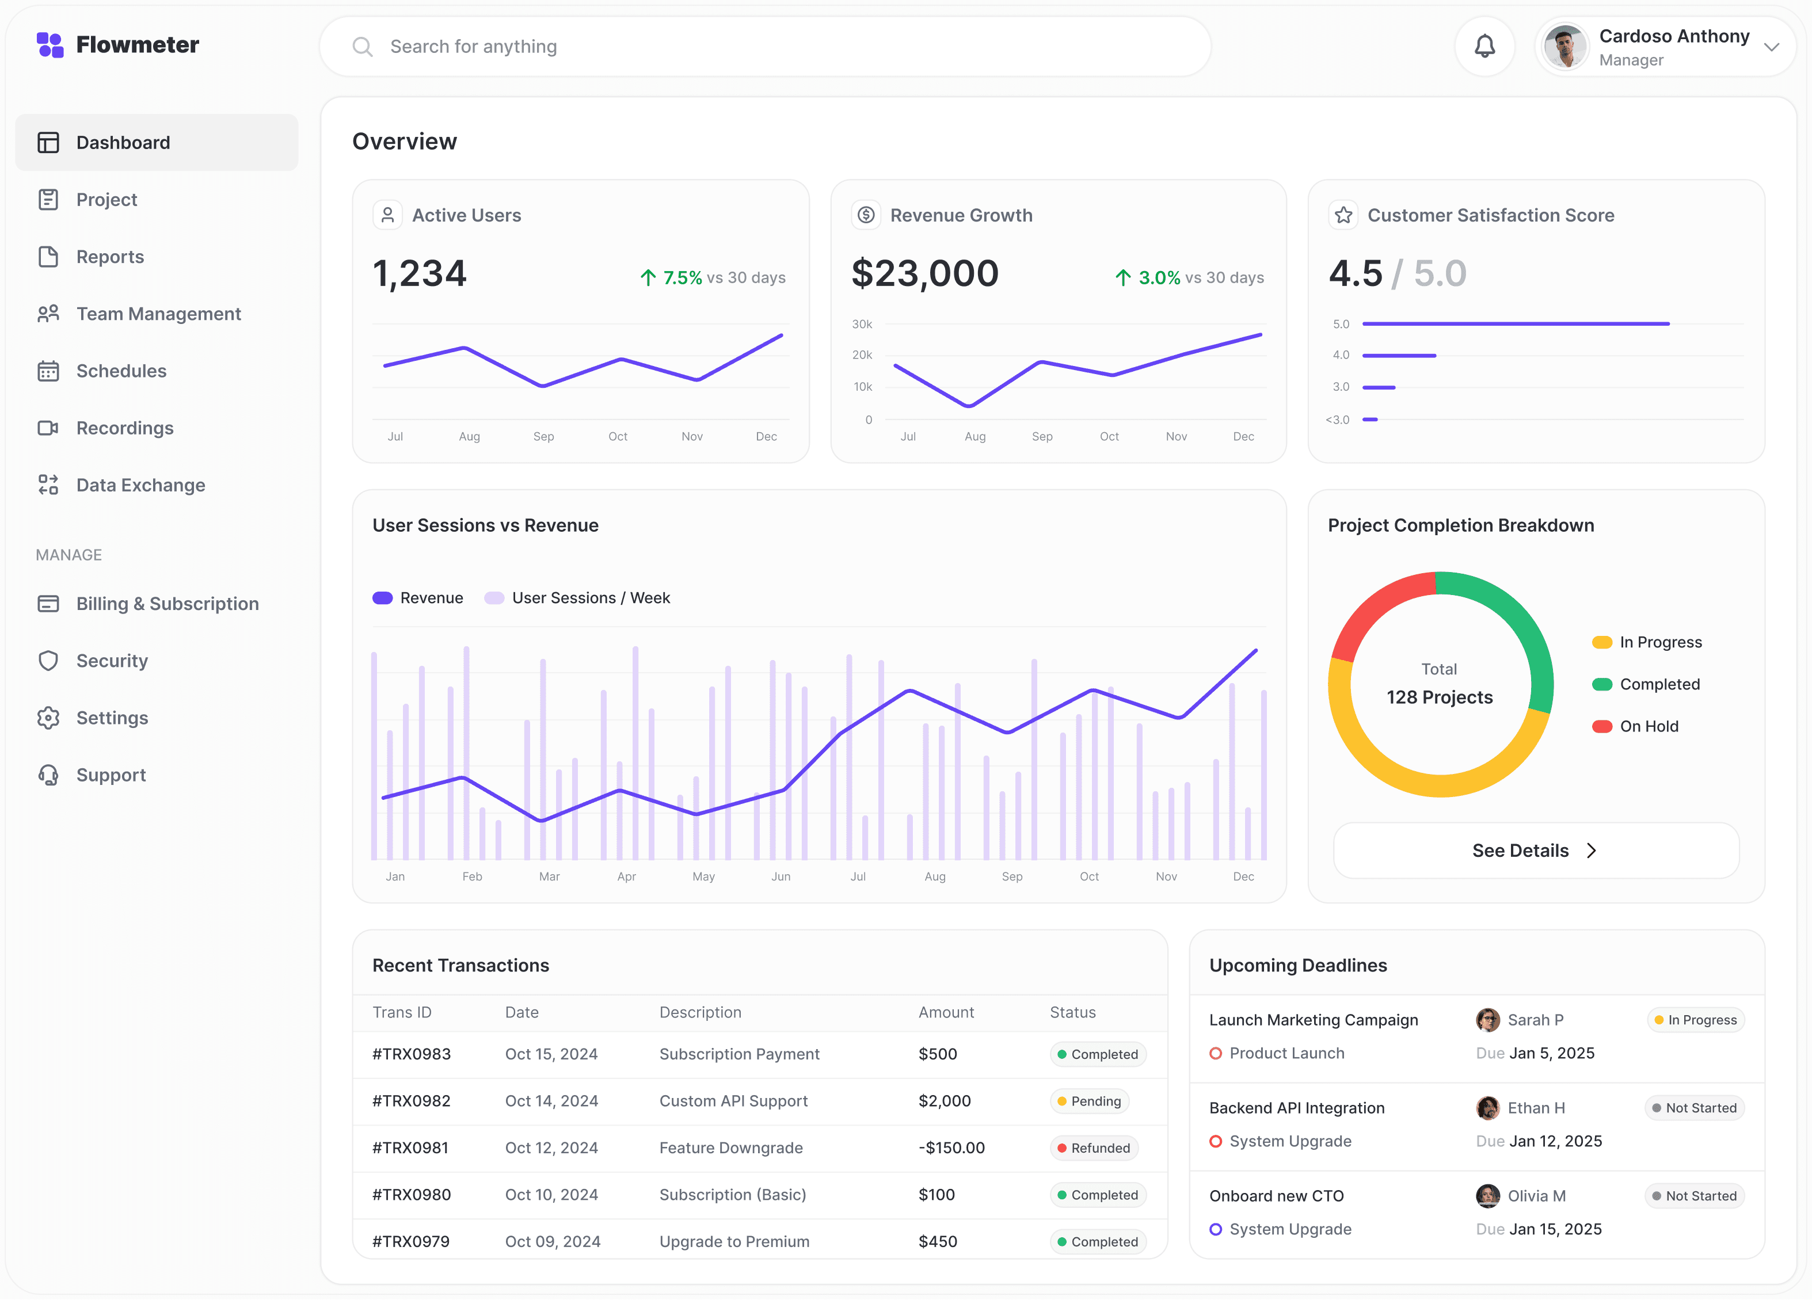Click the notification bell icon
Screen dimensions: 1812x1300
coord(1484,46)
